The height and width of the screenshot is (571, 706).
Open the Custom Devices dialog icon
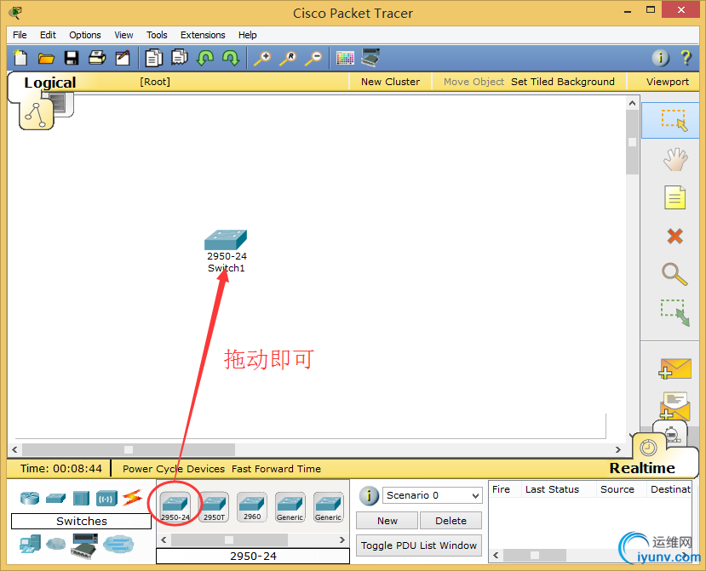tap(370, 58)
